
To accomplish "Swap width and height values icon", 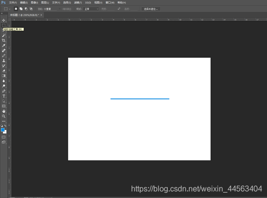I will [x=119, y=9].
